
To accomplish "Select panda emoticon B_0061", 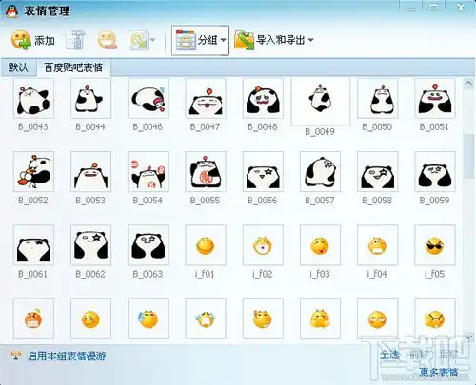I will pyautogui.click(x=33, y=245).
